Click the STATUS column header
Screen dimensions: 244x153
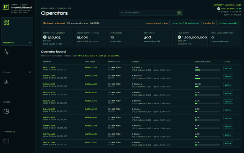(227, 62)
